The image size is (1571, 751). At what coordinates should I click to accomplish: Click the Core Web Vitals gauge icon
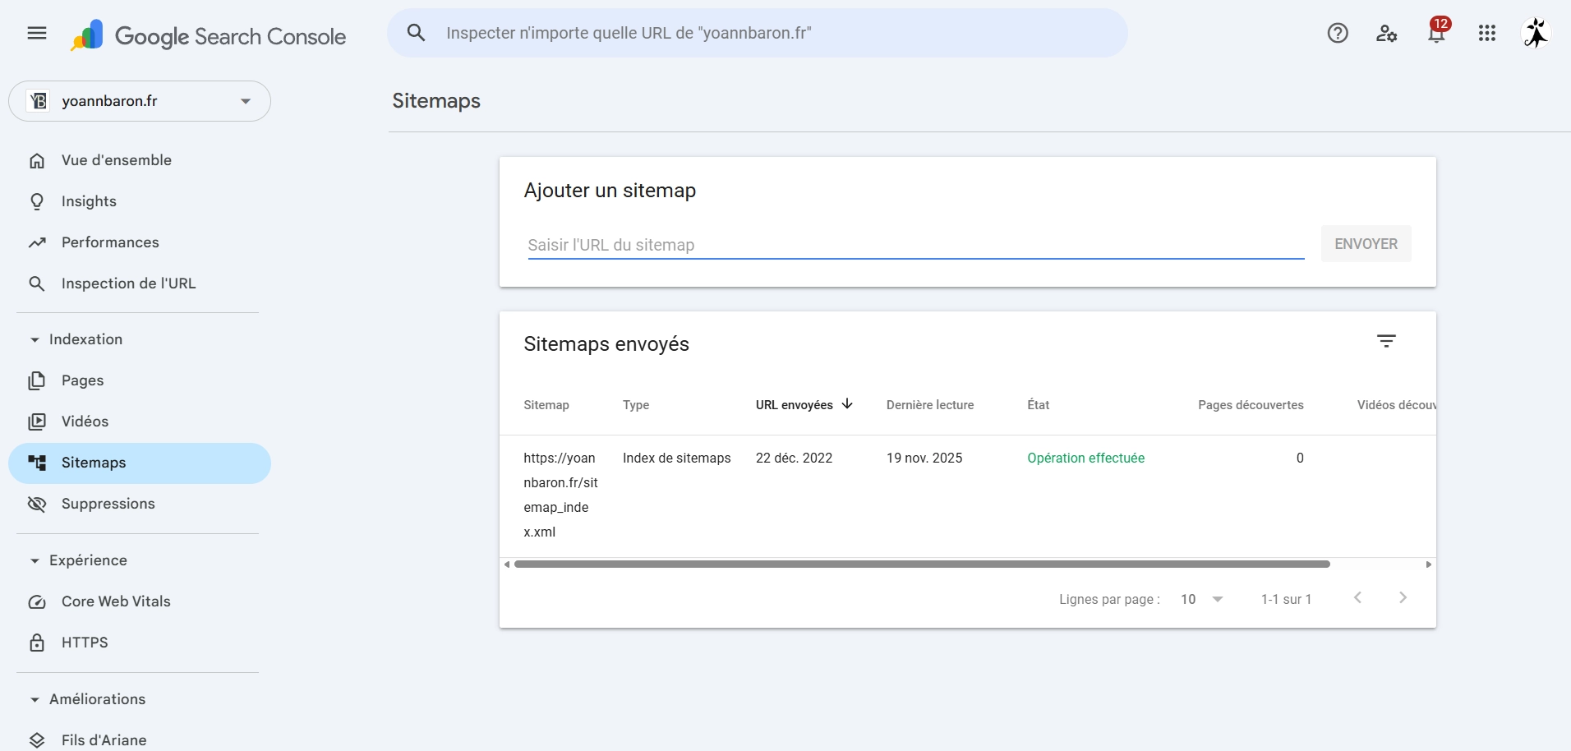point(37,601)
